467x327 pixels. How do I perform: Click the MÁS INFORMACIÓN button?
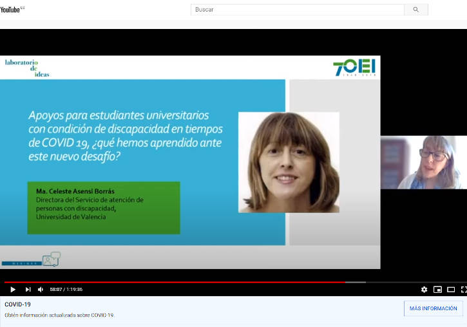click(x=433, y=308)
